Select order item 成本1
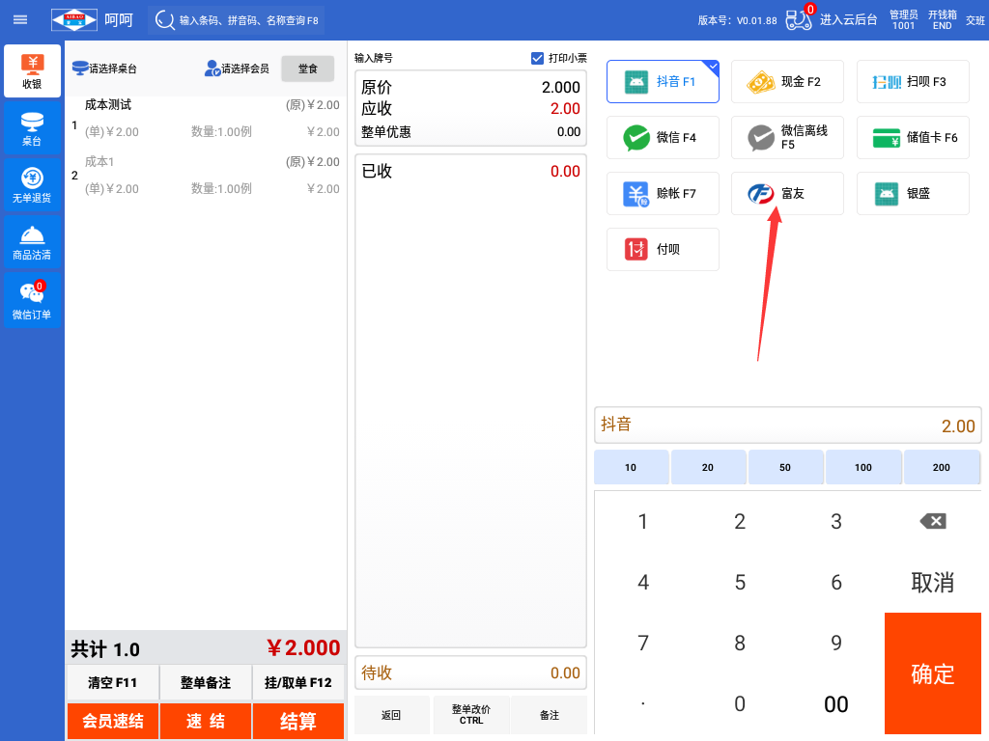Image resolution: width=989 pixels, height=741 pixels. tap(206, 176)
